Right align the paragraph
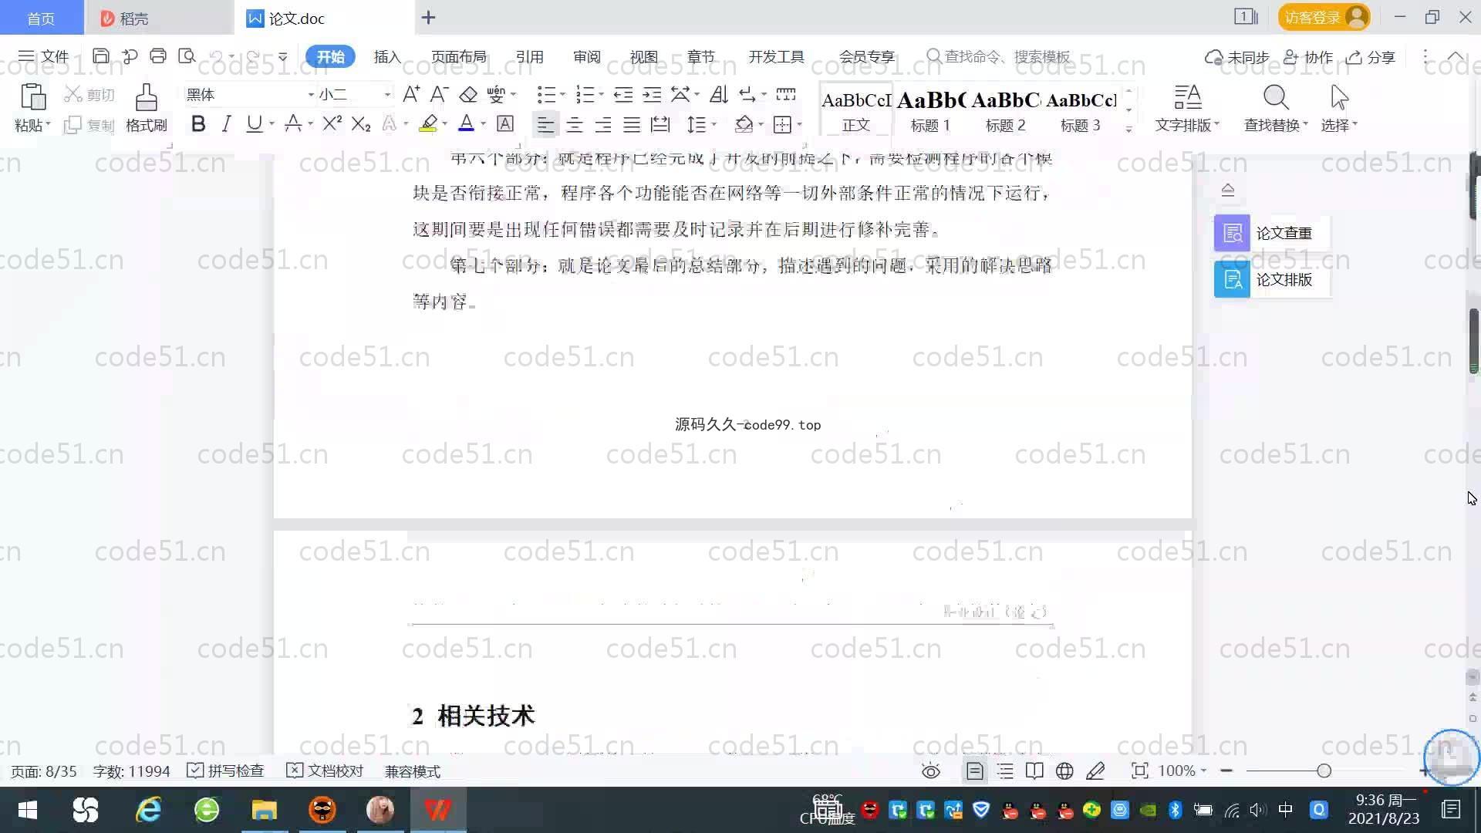Image resolution: width=1481 pixels, height=833 pixels. pyautogui.click(x=603, y=124)
